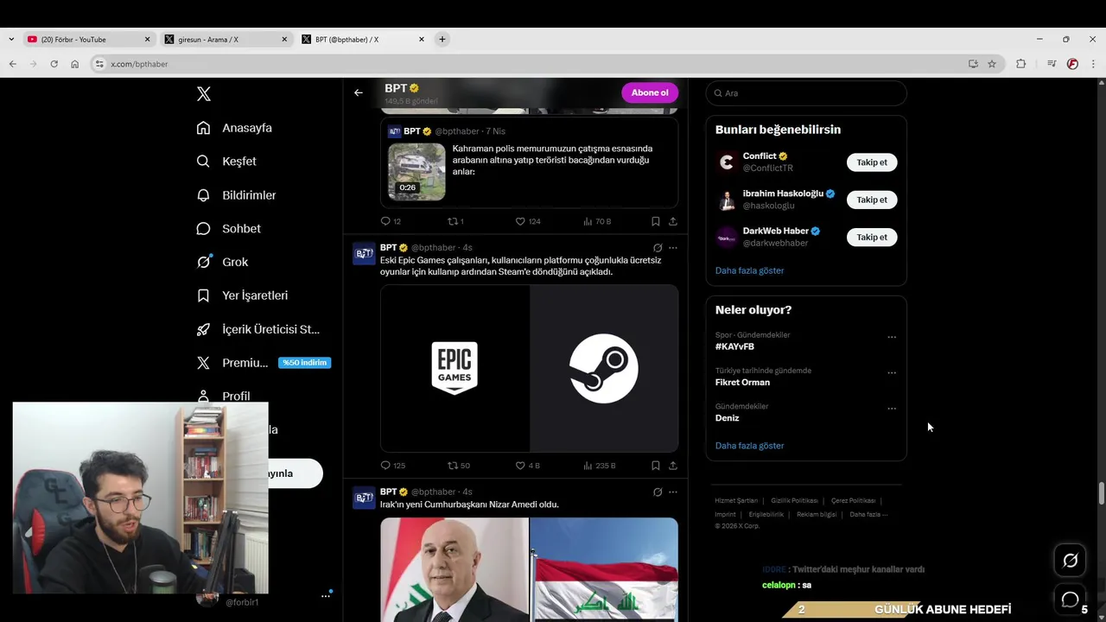This screenshot has width=1106, height=622.
Task: Open a new browser tab
Action: [442, 39]
